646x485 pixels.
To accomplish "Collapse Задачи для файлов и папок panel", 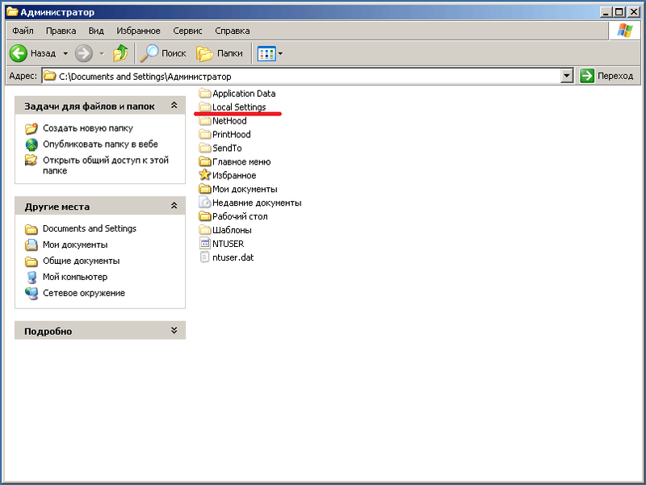I will click(x=174, y=106).
